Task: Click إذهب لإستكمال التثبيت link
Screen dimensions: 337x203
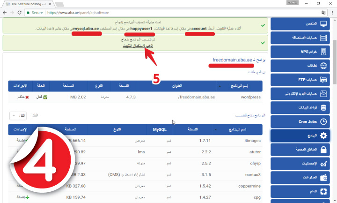Action: click(x=138, y=45)
